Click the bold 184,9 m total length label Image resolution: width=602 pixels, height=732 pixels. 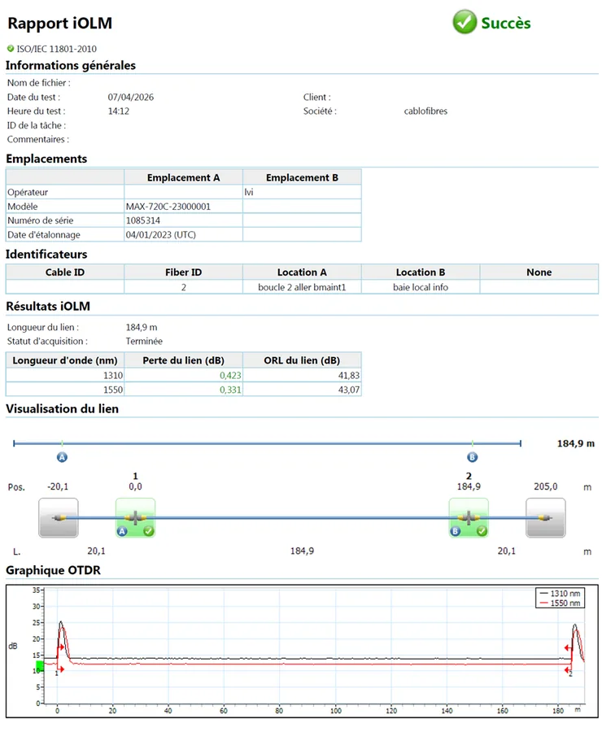coord(576,443)
